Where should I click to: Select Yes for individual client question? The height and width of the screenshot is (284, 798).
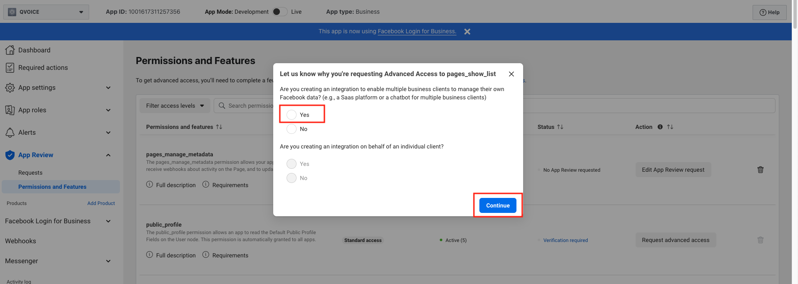[292, 164]
